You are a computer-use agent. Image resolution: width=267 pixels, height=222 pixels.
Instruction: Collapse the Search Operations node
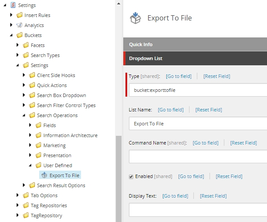point(24,115)
